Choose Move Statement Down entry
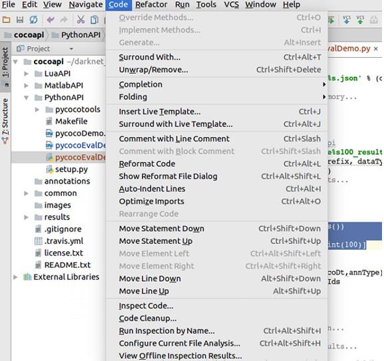 217,229
